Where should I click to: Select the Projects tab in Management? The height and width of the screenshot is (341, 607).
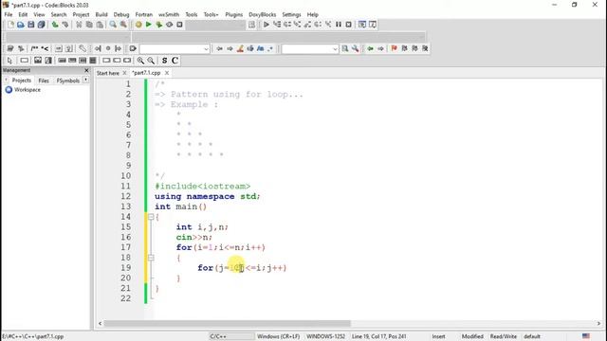pos(21,81)
